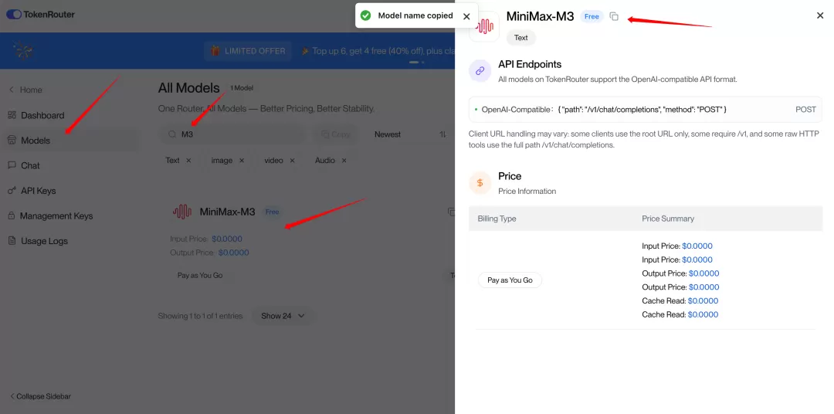Click the POST method label
This screenshot has height=414, width=834.
click(805, 110)
